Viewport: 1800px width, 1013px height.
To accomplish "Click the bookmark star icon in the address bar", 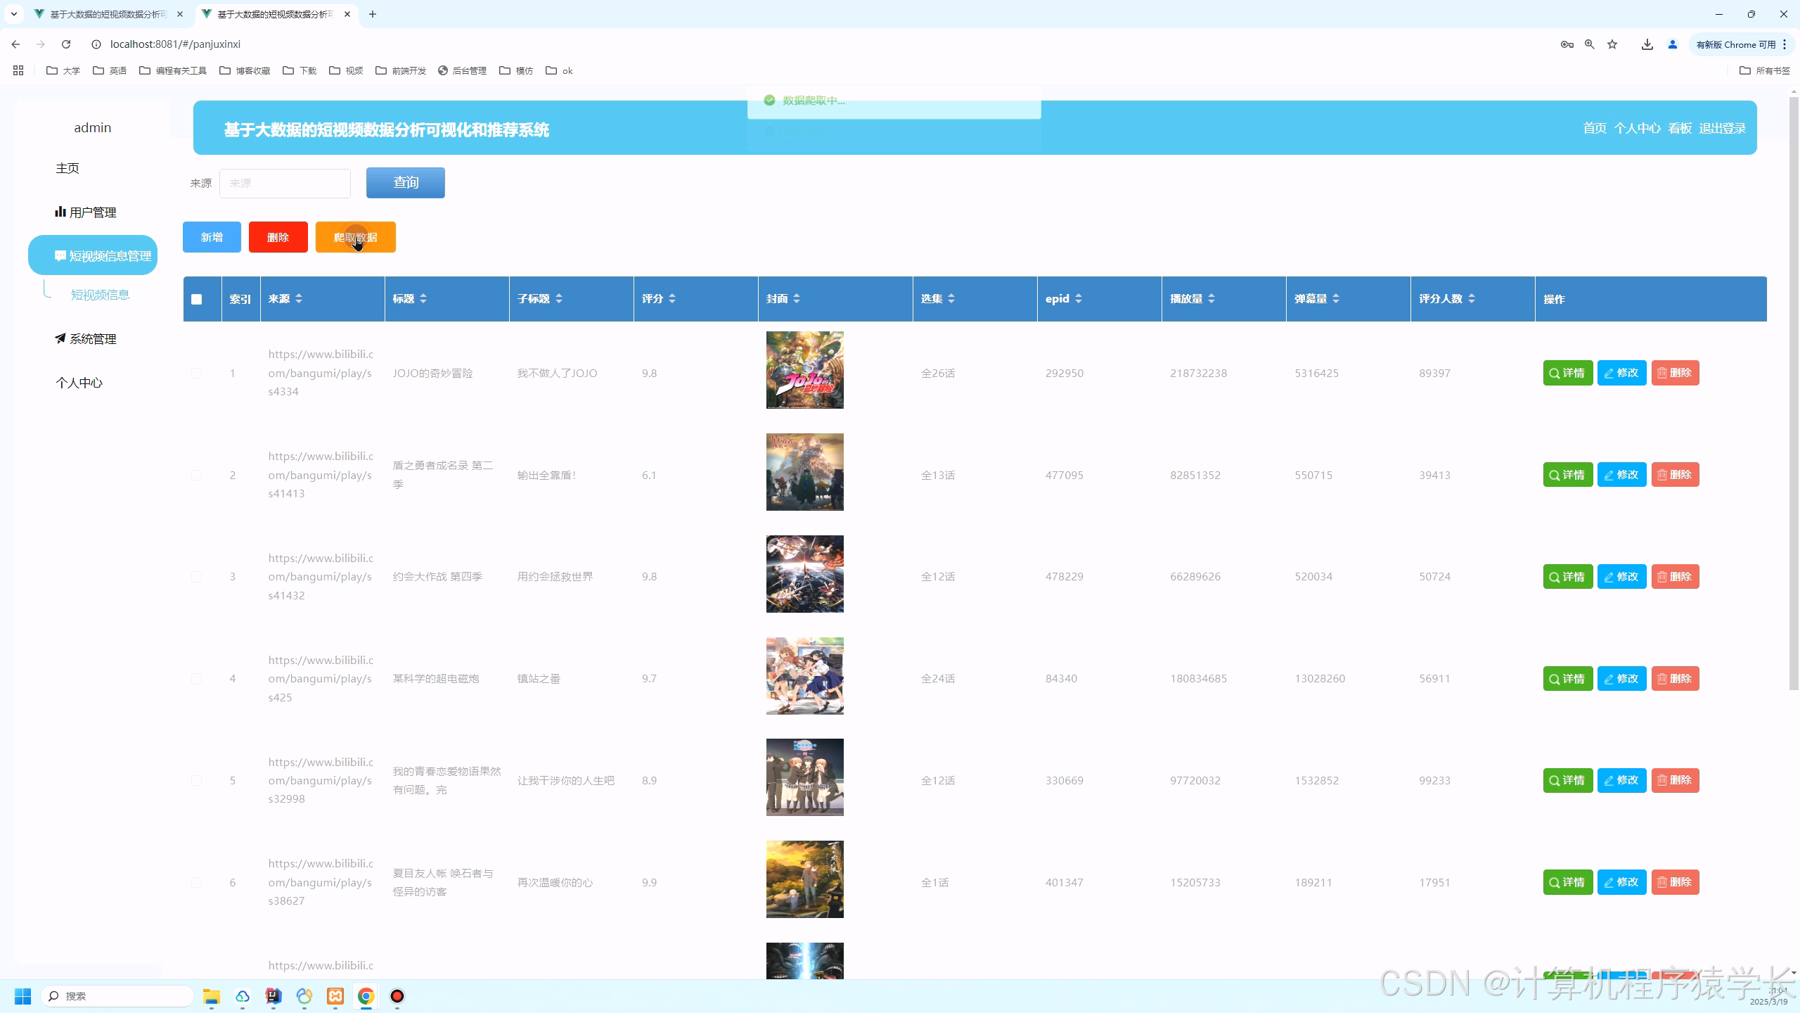I will pos(1612,44).
